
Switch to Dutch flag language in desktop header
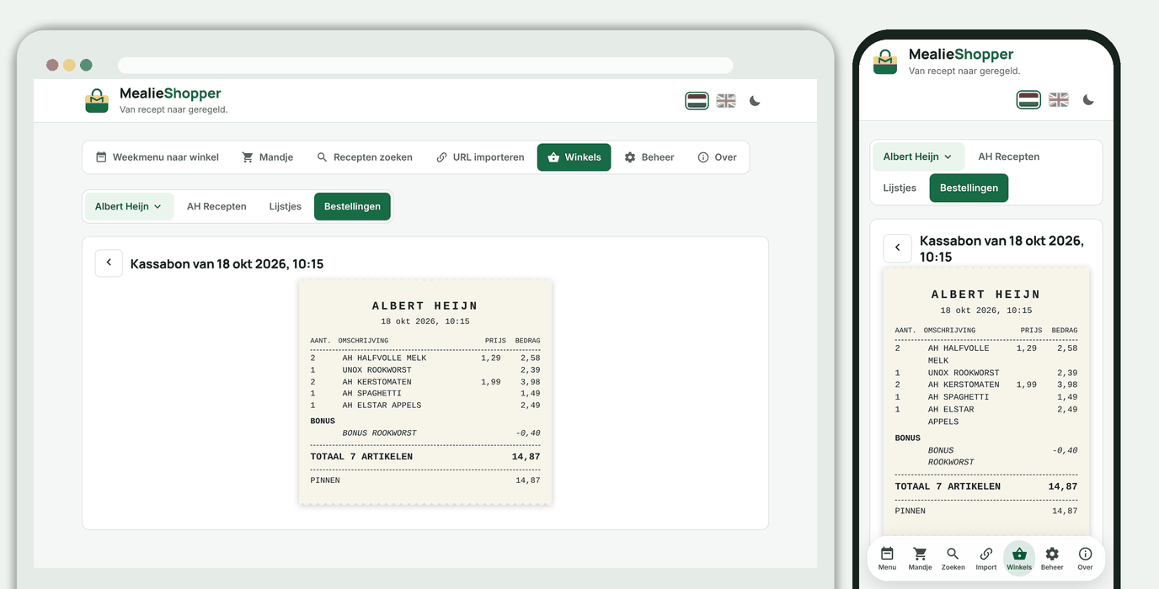click(697, 101)
